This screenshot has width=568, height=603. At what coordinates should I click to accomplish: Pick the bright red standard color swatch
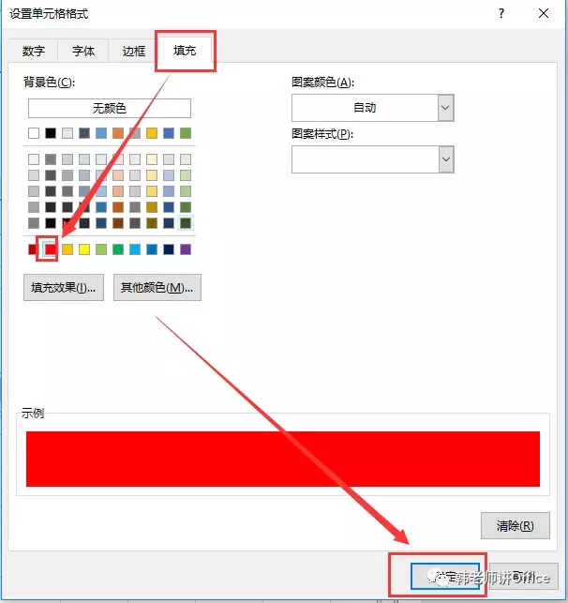51,249
